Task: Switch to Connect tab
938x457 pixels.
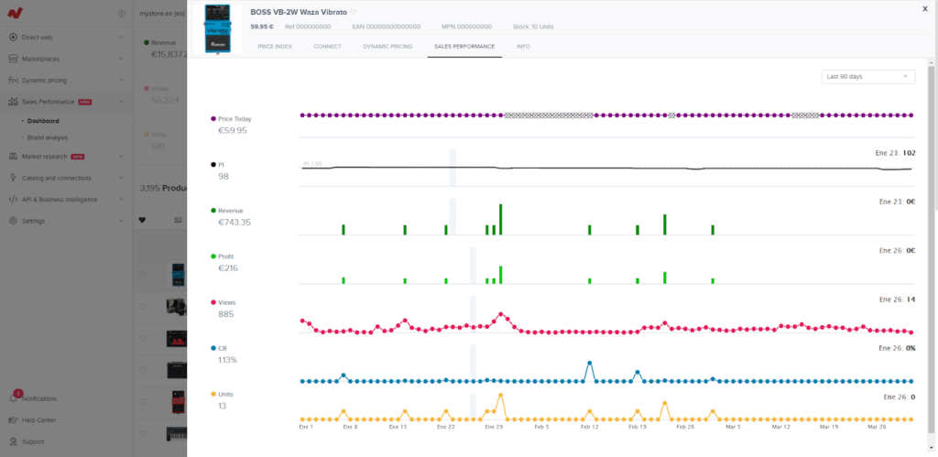Action: 327,46
